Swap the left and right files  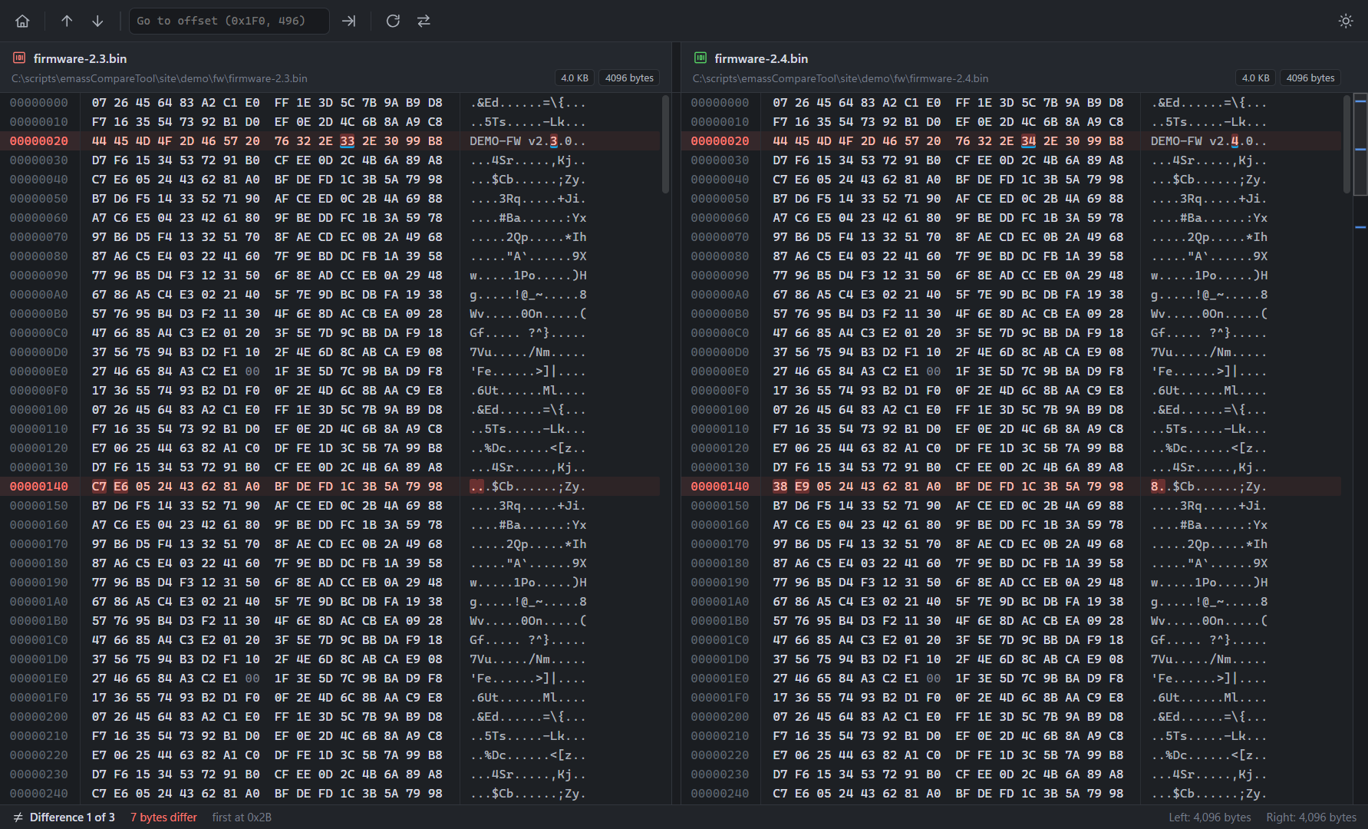pos(424,21)
